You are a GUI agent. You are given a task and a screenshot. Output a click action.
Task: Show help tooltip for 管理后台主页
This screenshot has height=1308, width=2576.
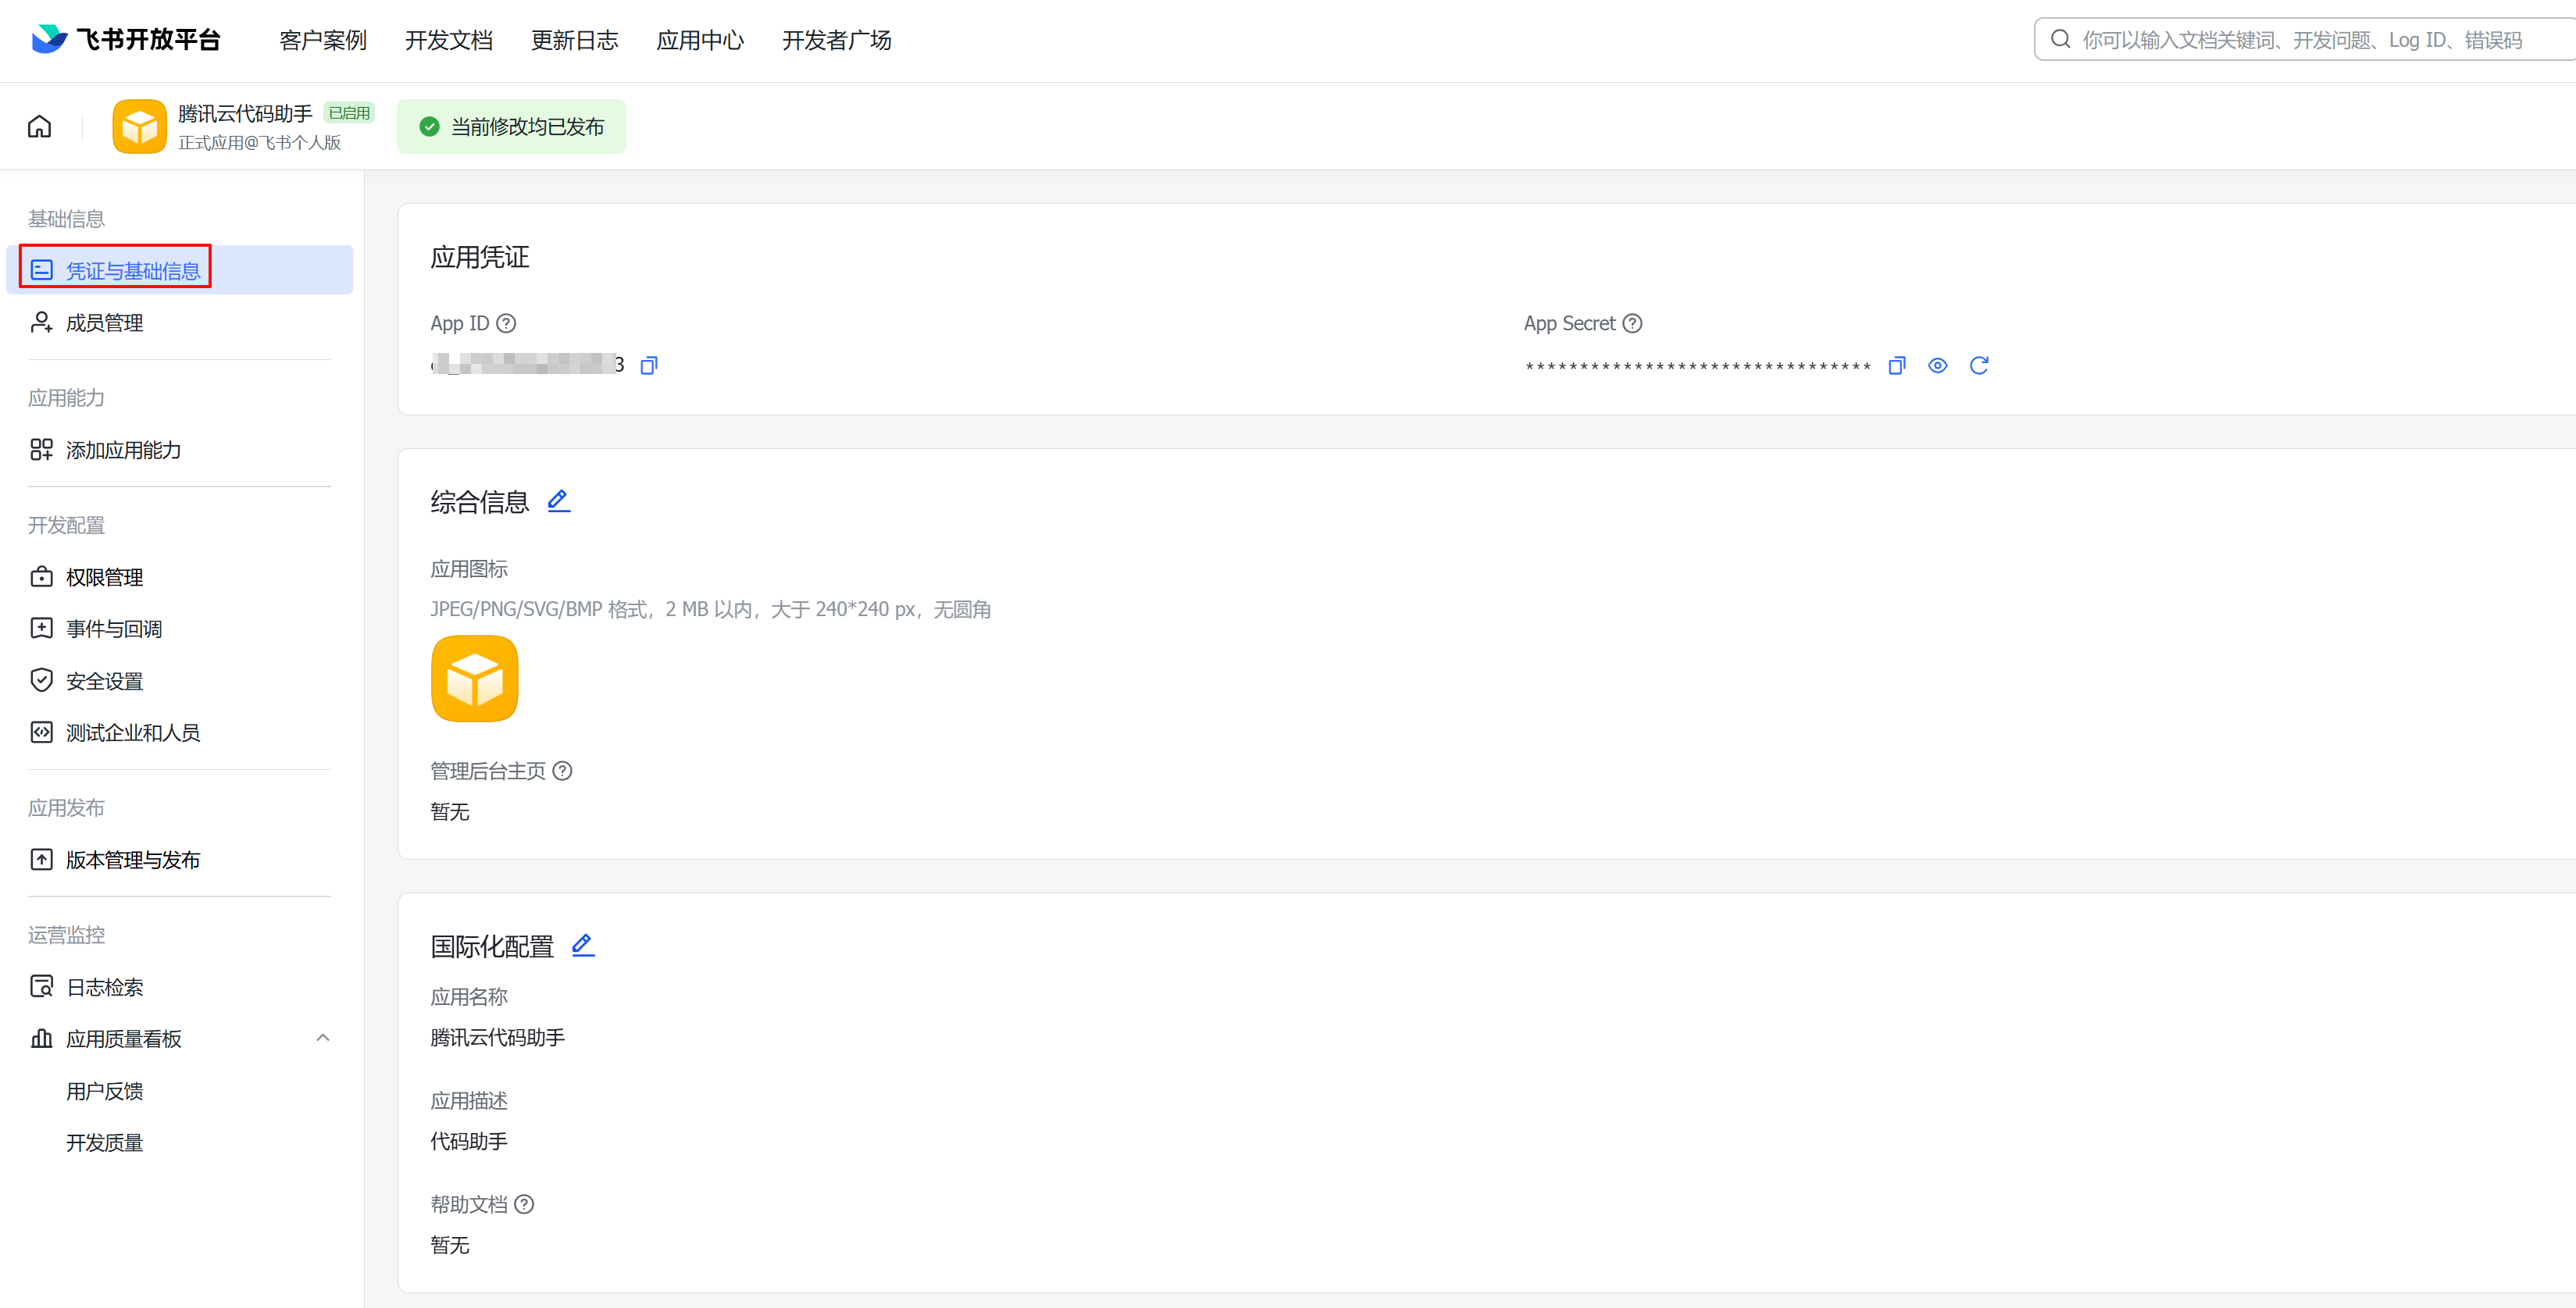563,771
